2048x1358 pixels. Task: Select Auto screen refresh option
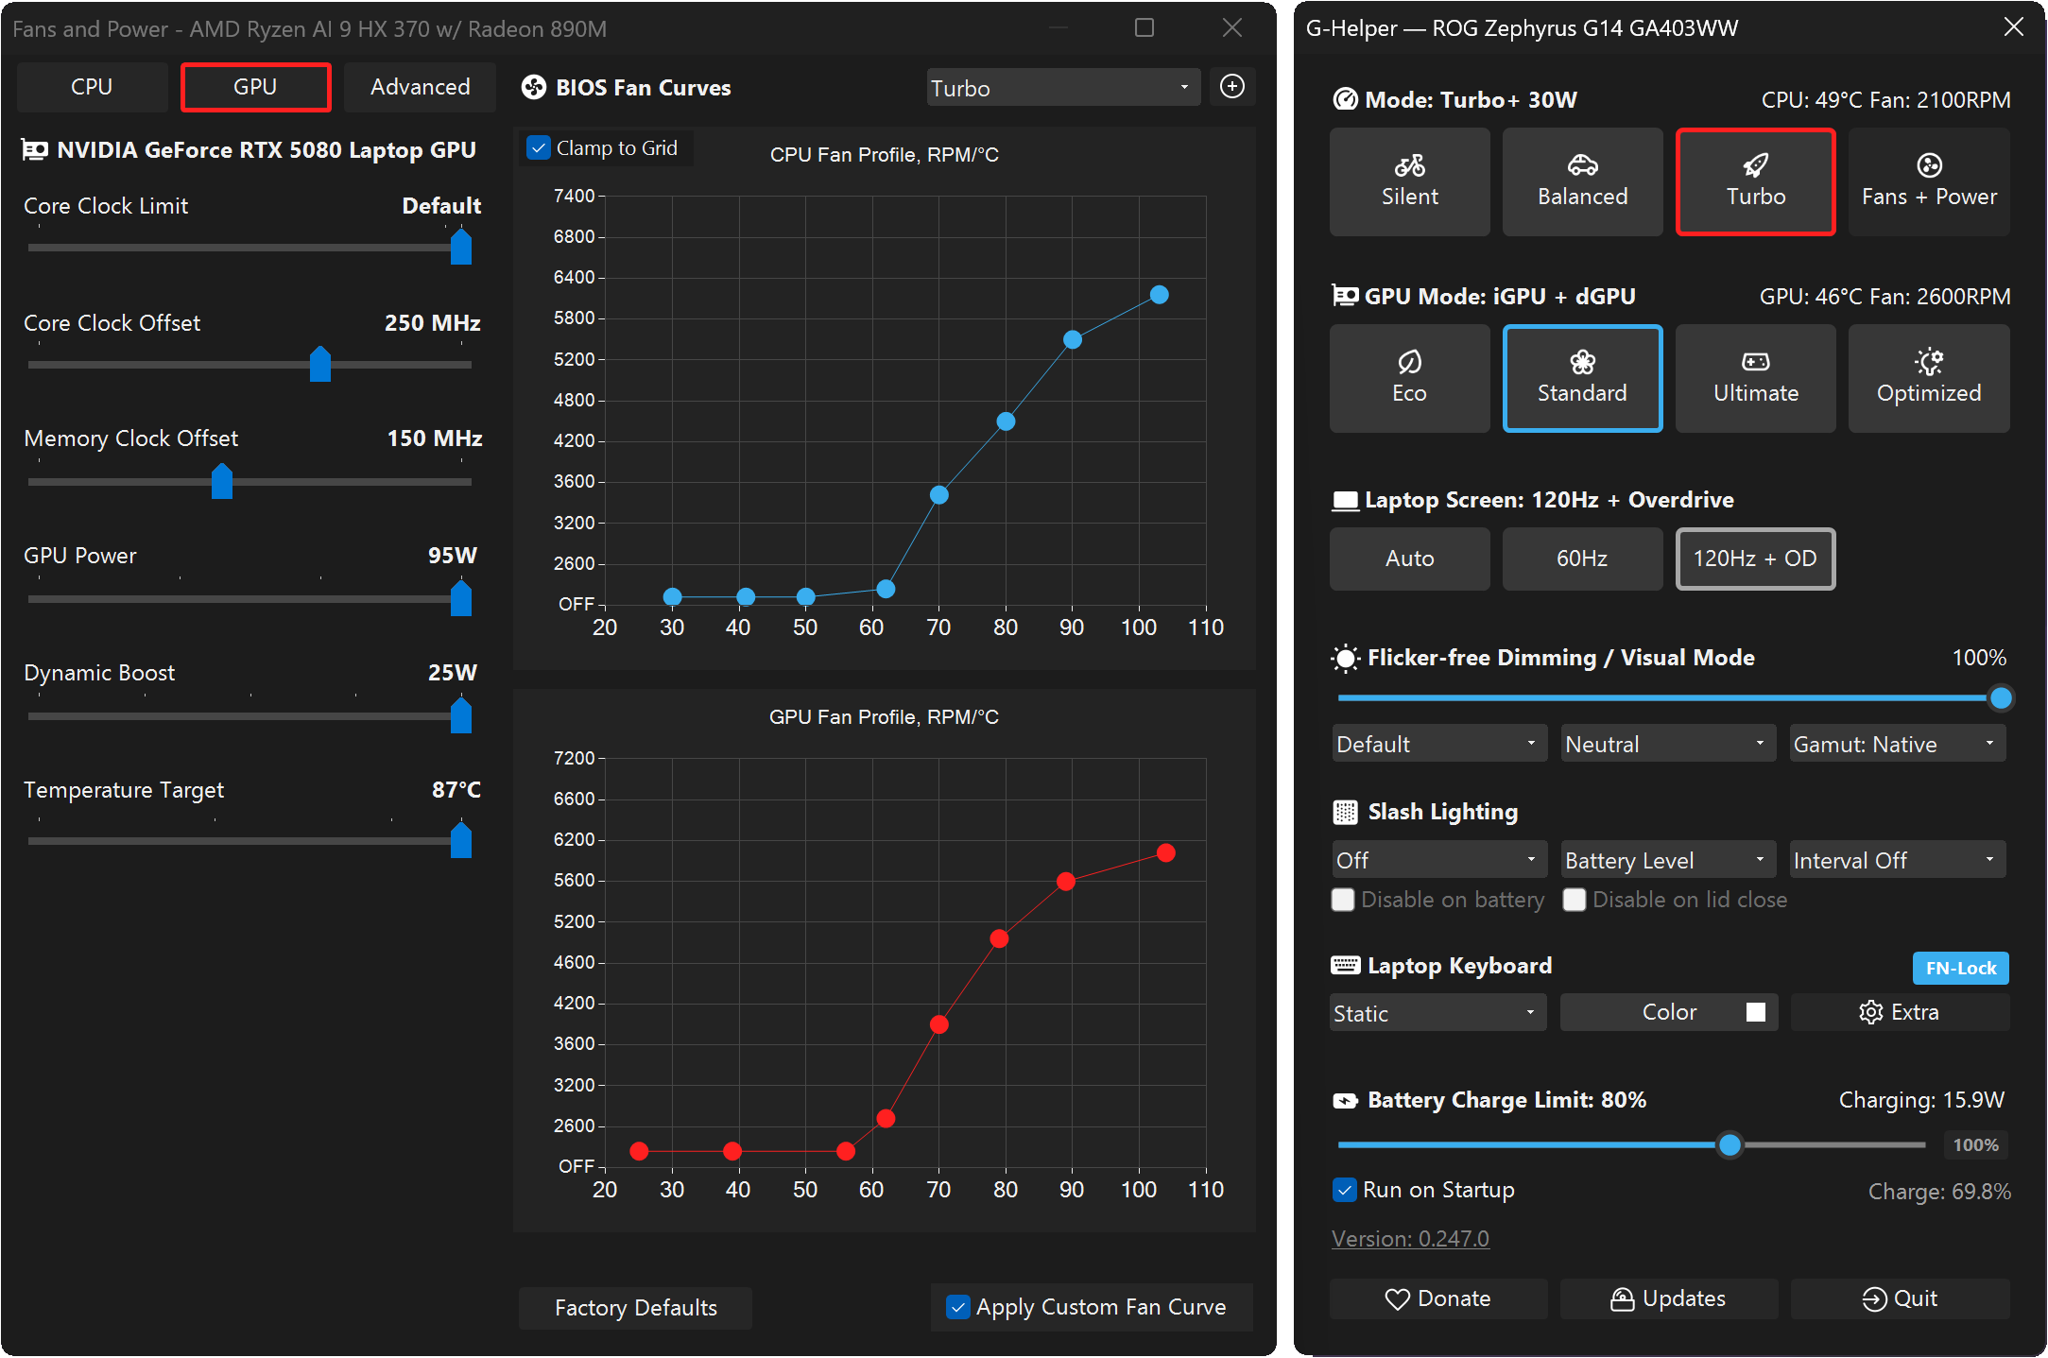coord(1409,559)
